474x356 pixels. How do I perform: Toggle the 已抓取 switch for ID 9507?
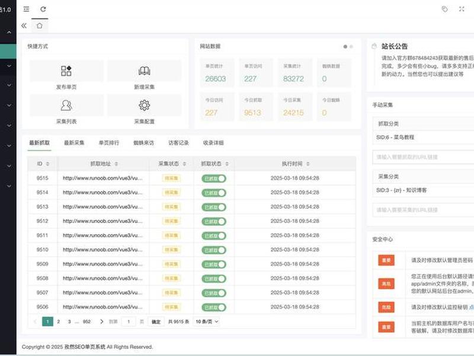pyautogui.click(x=214, y=293)
